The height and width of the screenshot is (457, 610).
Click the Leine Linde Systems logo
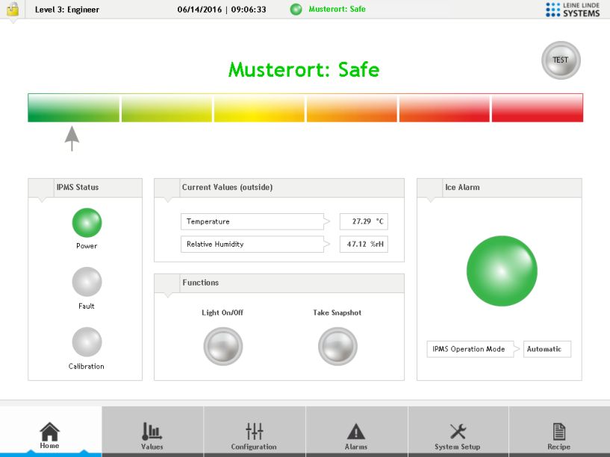pyautogui.click(x=573, y=10)
